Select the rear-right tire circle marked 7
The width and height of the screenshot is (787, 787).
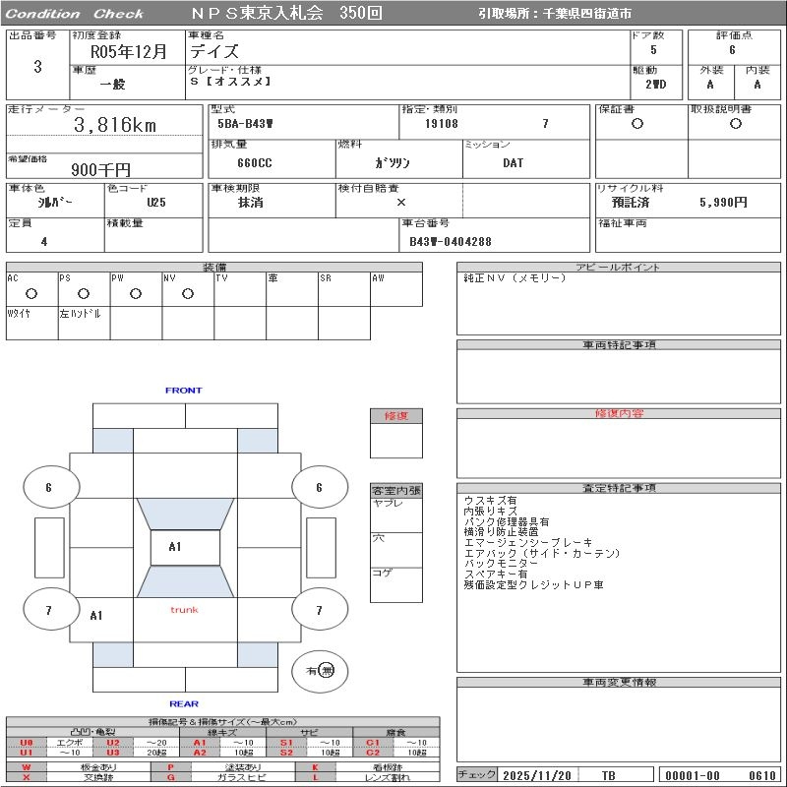319,610
